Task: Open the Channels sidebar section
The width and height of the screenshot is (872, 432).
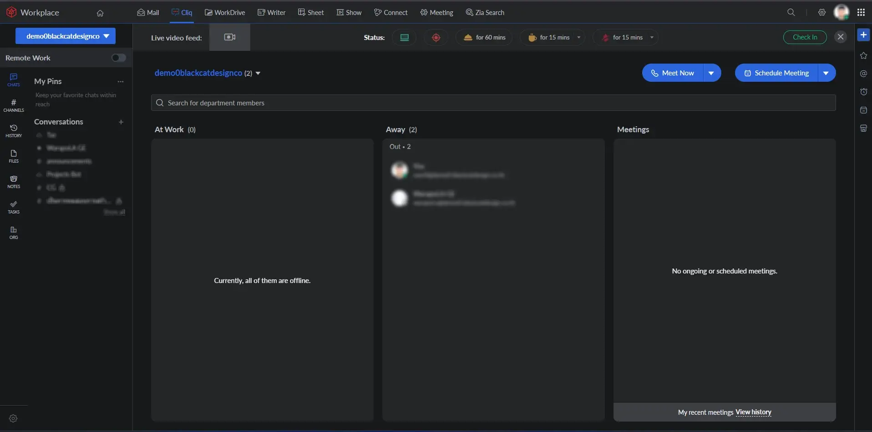Action: coord(14,105)
